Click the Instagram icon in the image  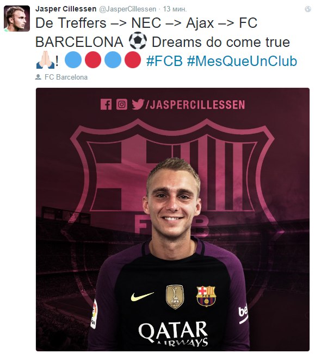(x=122, y=104)
